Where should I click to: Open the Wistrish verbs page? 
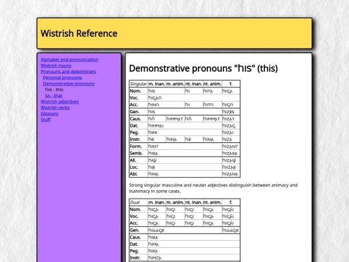tap(55, 107)
